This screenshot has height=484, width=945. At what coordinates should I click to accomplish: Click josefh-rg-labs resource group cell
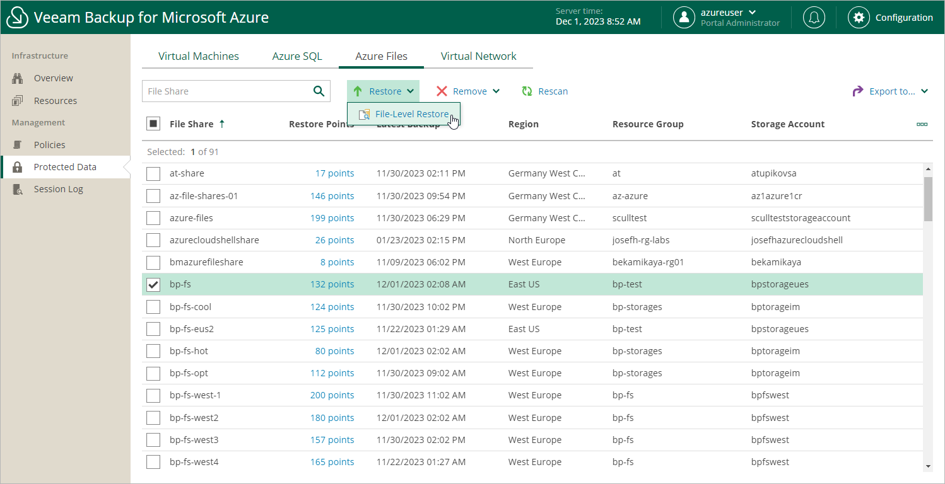click(x=642, y=240)
